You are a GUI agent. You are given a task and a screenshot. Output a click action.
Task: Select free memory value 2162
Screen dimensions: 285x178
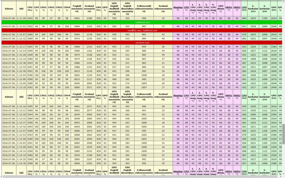(x=89, y=51)
